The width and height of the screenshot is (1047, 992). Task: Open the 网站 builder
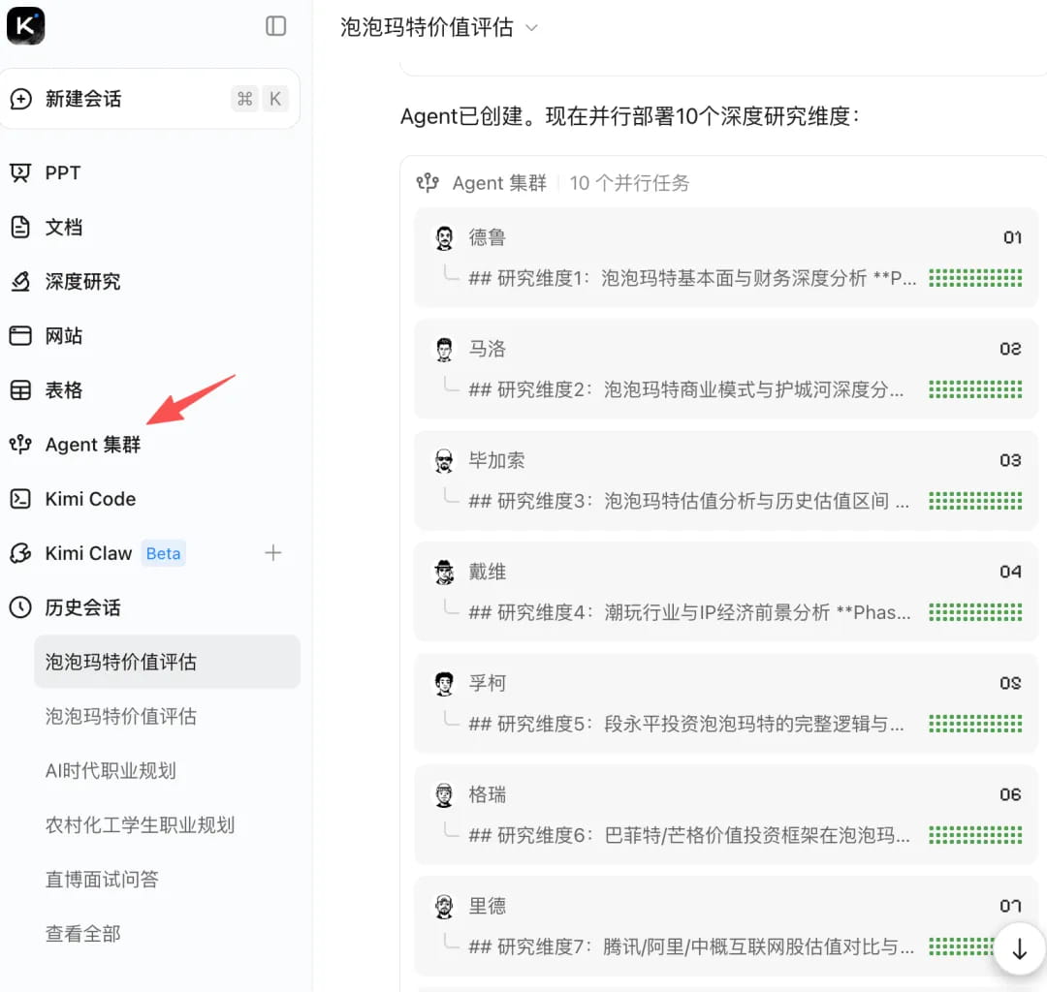click(63, 335)
